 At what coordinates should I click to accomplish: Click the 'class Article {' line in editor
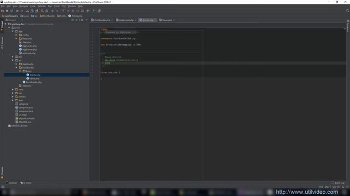[x=110, y=72]
